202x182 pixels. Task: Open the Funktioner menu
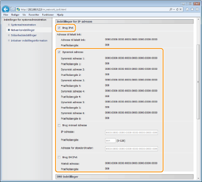pyautogui.click(x=48, y=15)
